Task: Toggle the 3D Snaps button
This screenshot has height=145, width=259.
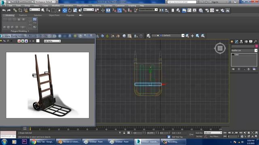Action: [x=114, y=10]
